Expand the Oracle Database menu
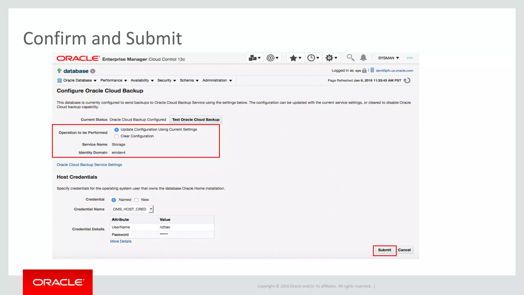Viewport: 524px width, 295px height. (80, 80)
